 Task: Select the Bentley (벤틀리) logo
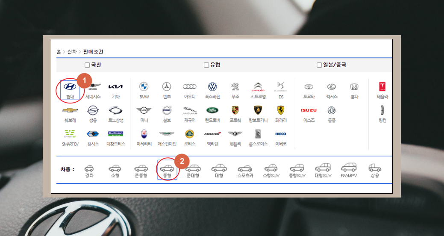click(x=235, y=134)
